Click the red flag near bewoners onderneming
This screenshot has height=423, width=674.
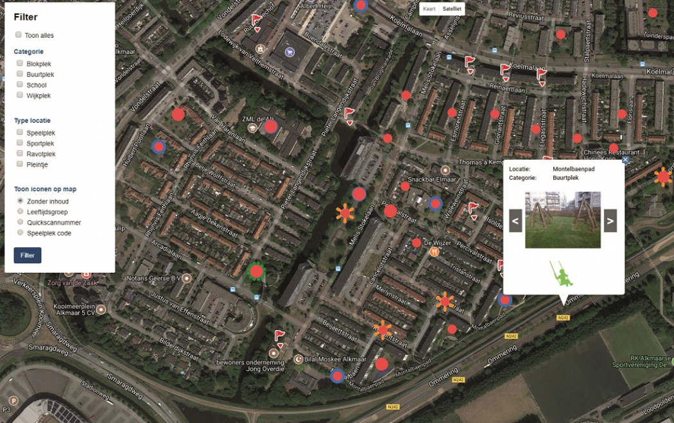click(280, 338)
